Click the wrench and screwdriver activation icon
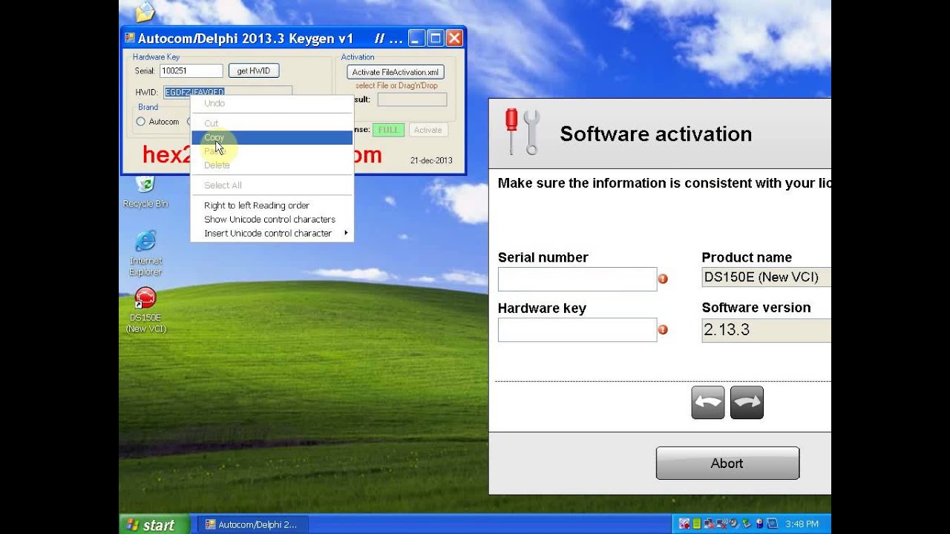 (522, 131)
